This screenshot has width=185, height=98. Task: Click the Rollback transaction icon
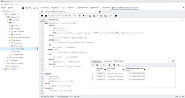(x=105, y=16)
